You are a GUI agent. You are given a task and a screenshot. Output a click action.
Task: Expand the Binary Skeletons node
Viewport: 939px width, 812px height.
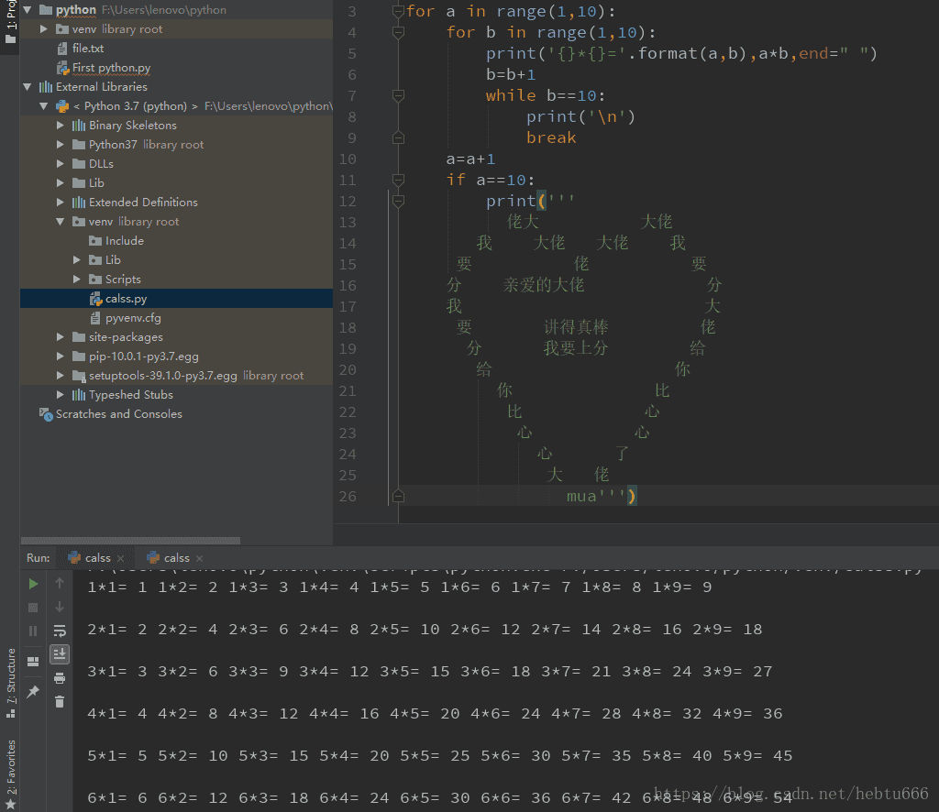click(60, 125)
